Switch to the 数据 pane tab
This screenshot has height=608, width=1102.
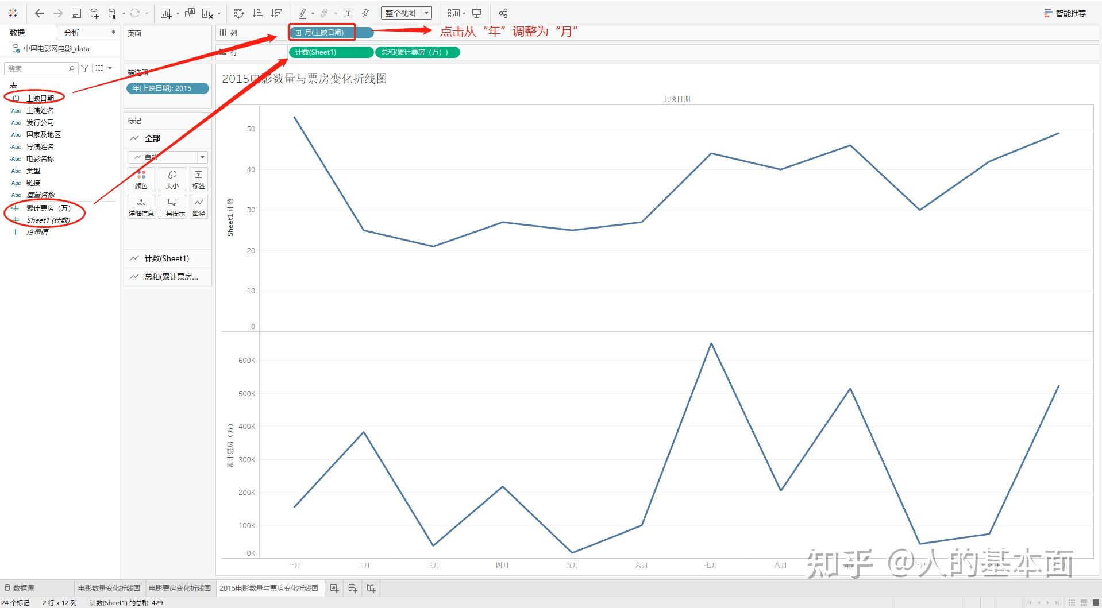(x=17, y=33)
